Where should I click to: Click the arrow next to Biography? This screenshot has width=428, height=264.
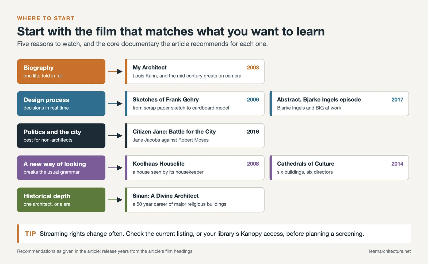[x=115, y=72]
